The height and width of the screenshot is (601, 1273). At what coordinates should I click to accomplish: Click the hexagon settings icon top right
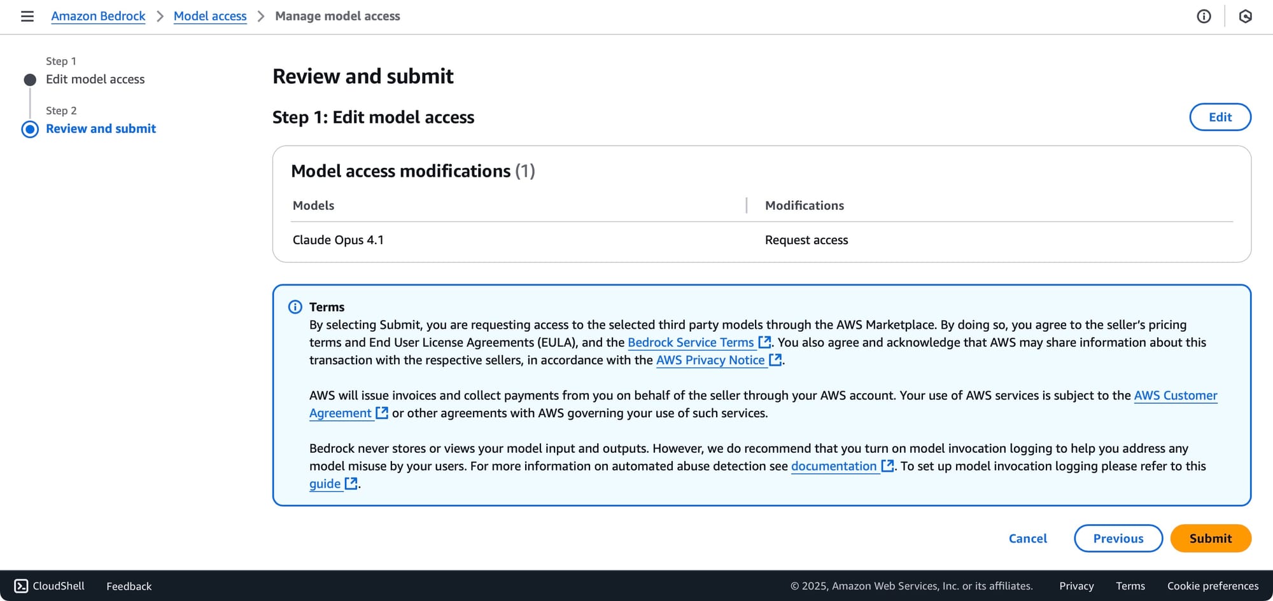coord(1246,16)
